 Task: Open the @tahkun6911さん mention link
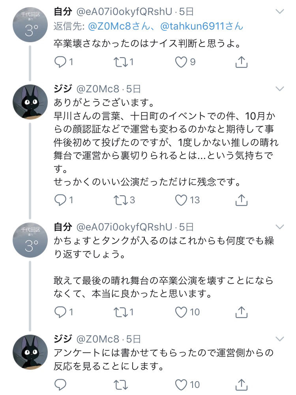coord(202,26)
